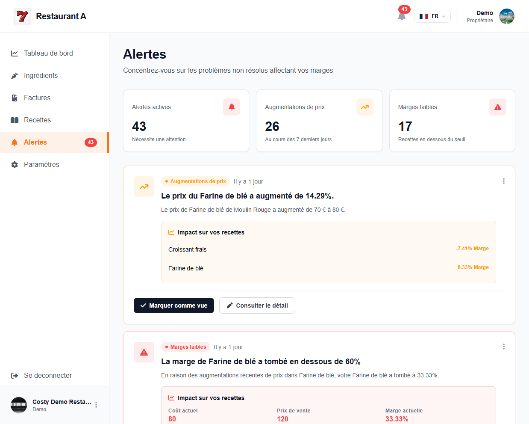Click the Restaurant A logo

click(x=22, y=16)
